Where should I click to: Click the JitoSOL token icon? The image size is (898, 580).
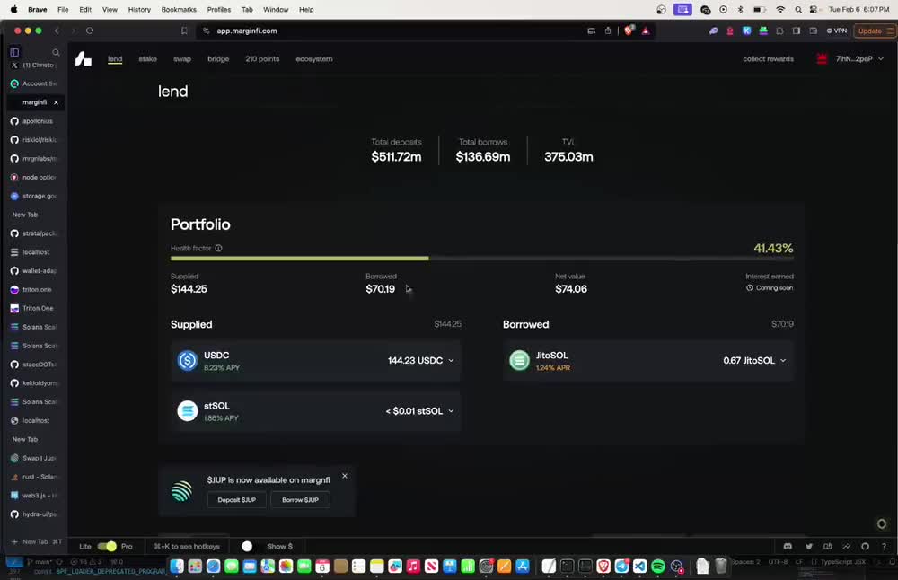(519, 361)
